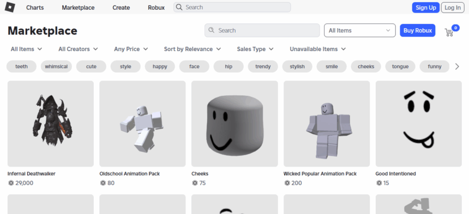
Task: Expand the Sales Type filter
Action: (255, 49)
